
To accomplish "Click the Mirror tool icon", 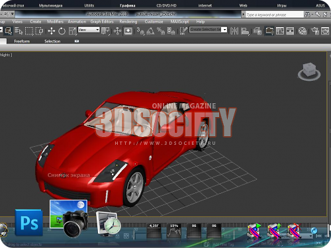I will (234, 31).
